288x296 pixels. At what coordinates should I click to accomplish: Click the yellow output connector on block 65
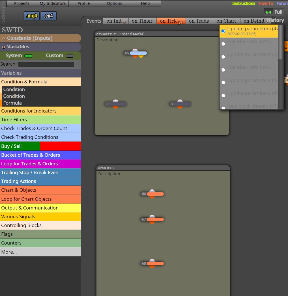(141, 56)
